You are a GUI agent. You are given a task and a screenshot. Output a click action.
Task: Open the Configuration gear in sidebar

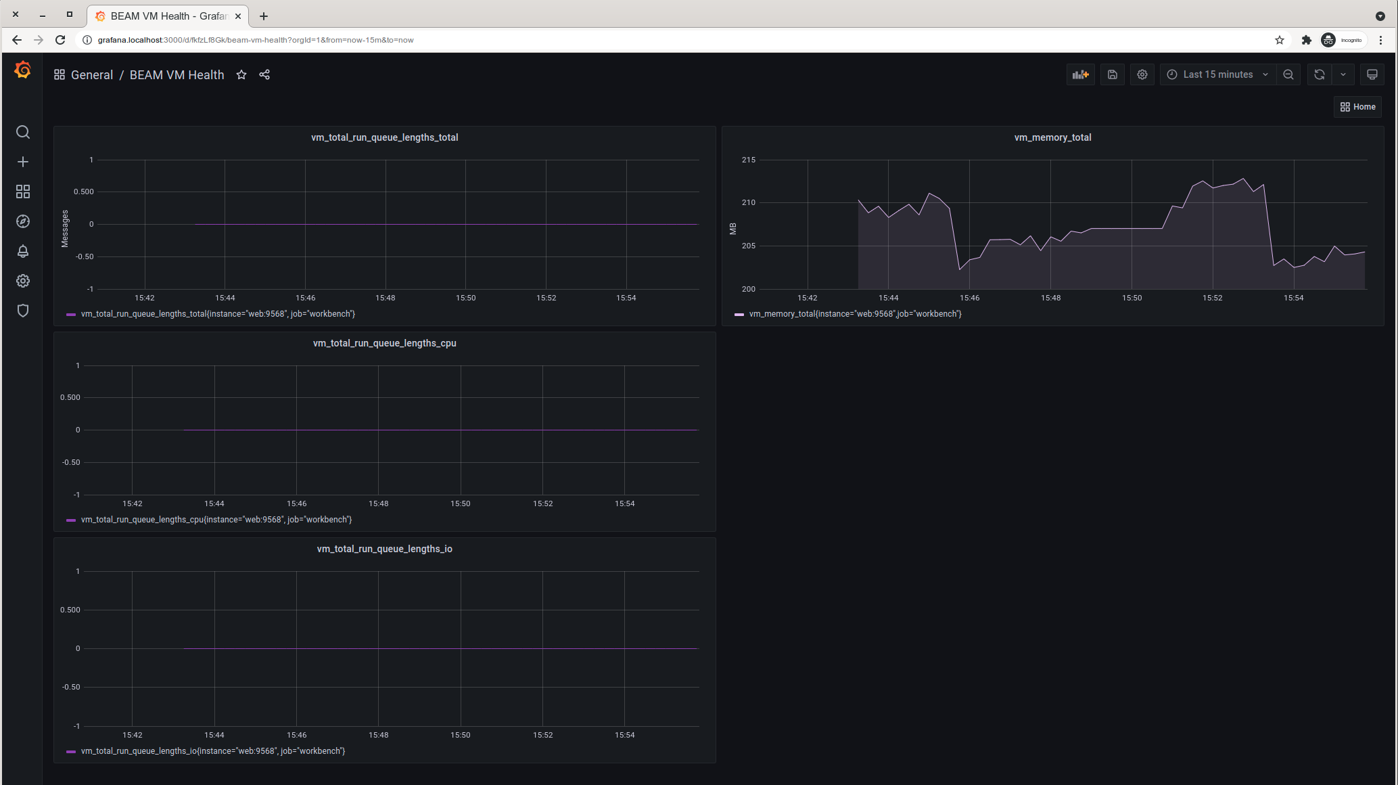pyautogui.click(x=23, y=281)
